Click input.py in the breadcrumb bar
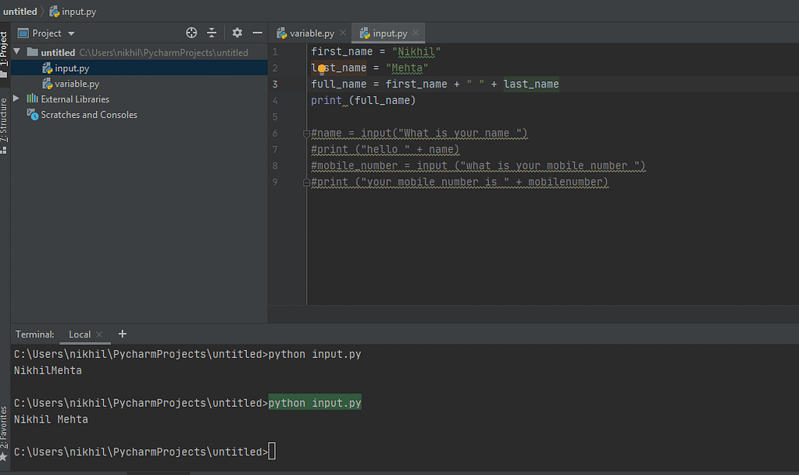This screenshot has height=475, width=799. (73, 11)
